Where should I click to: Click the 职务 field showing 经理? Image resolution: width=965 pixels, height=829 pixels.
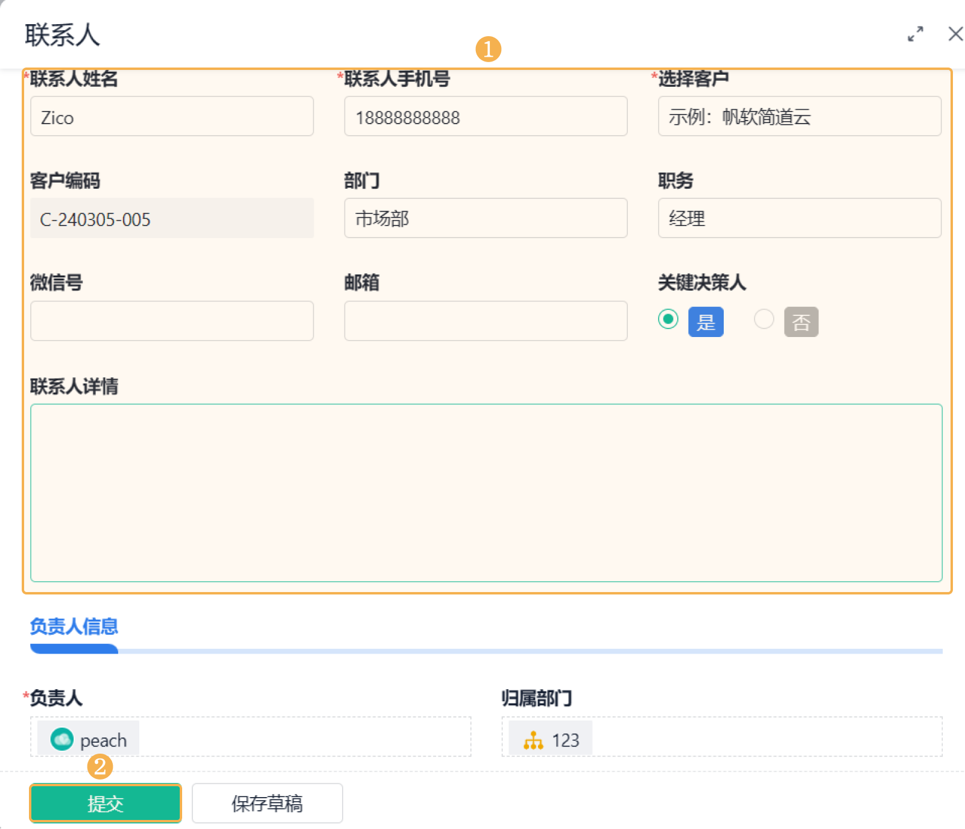799,218
